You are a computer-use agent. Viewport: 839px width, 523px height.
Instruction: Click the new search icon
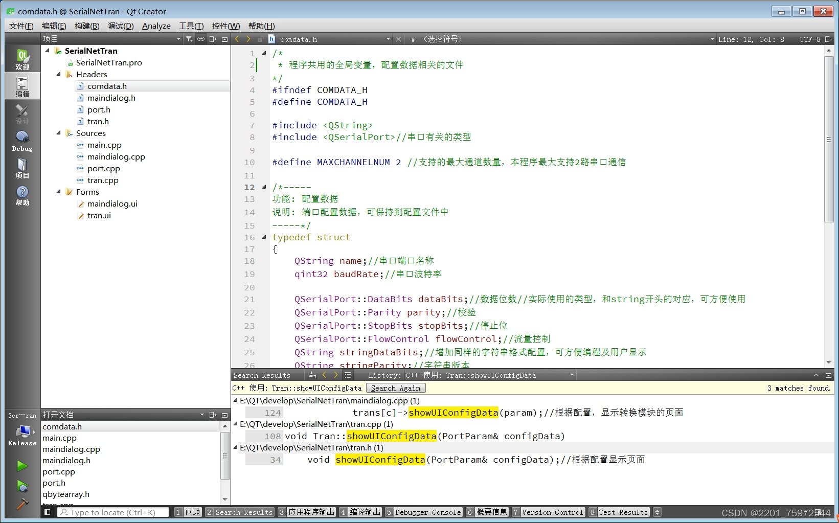[x=312, y=375]
